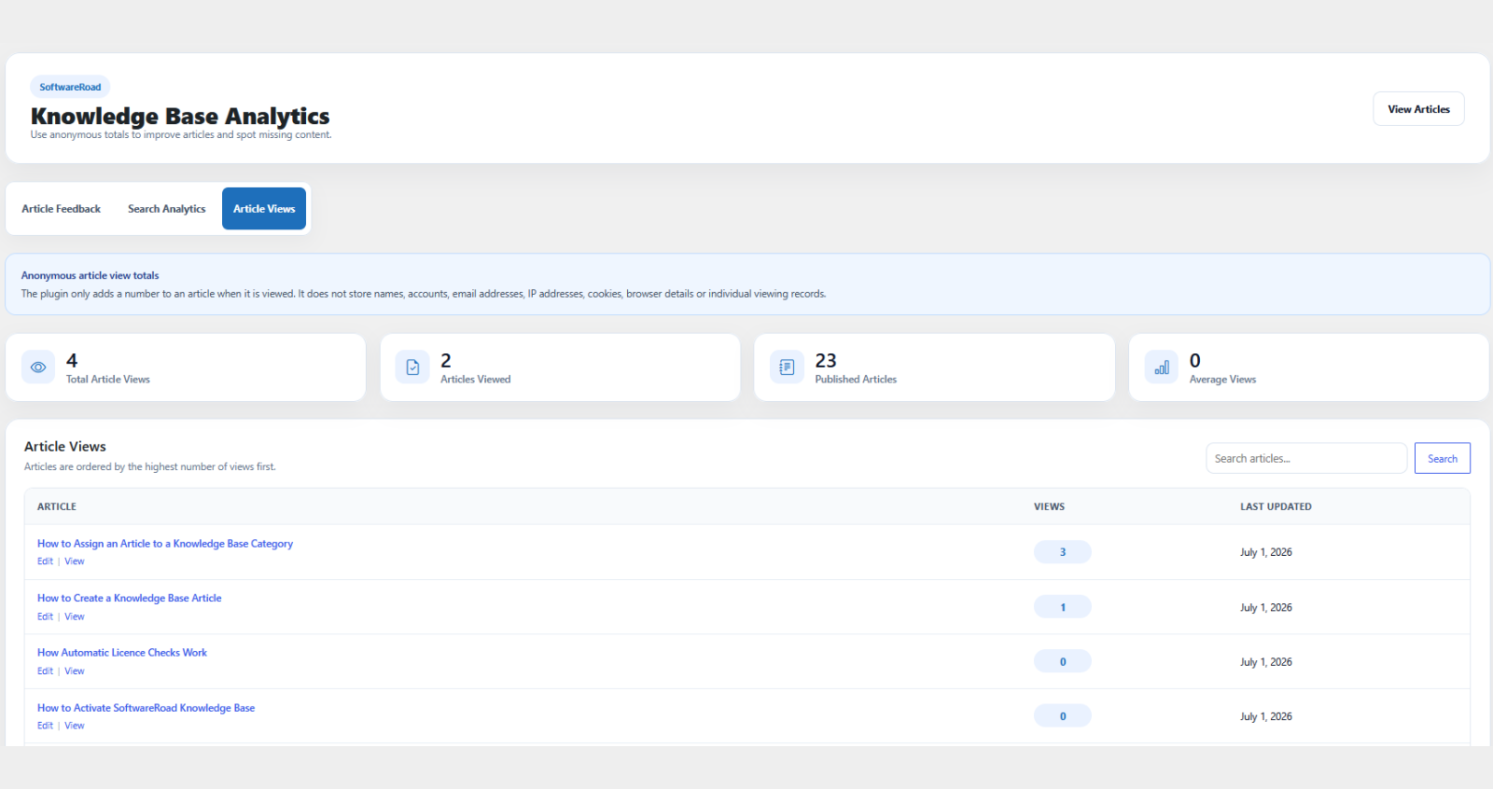Click the 'Article Views' section heading

pos(65,447)
